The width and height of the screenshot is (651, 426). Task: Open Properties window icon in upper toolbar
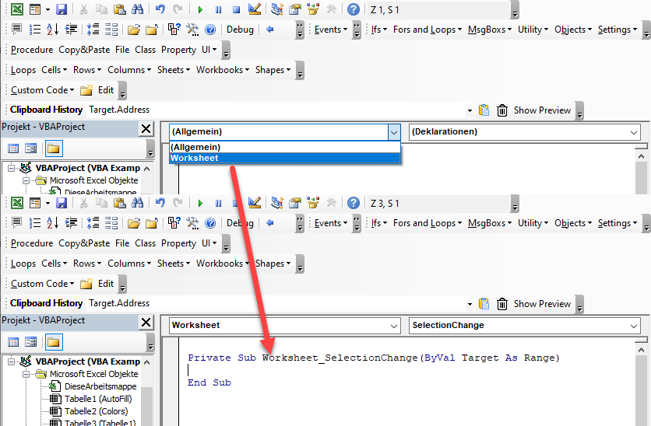pyautogui.click(x=295, y=9)
